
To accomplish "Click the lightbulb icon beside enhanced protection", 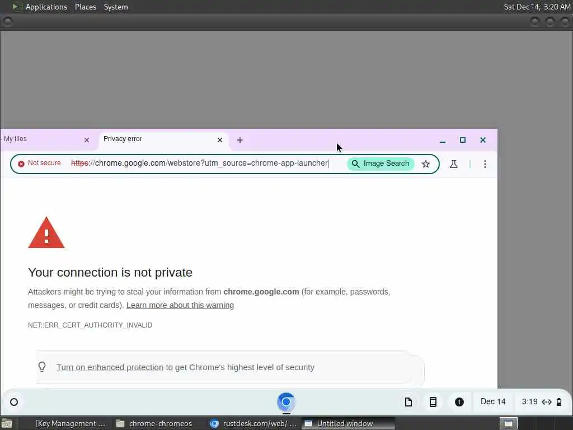I will tap(42, 367).
